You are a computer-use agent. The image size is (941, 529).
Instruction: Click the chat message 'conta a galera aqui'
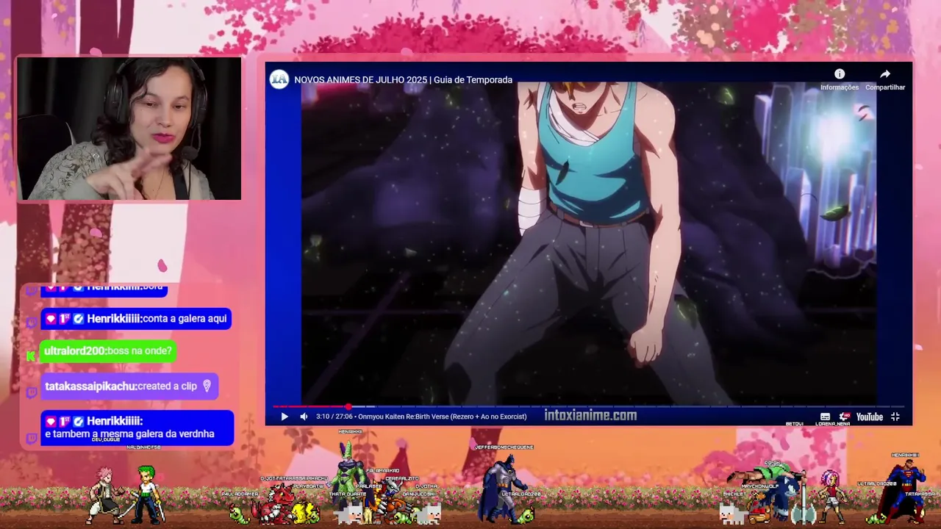click(185, 319)
